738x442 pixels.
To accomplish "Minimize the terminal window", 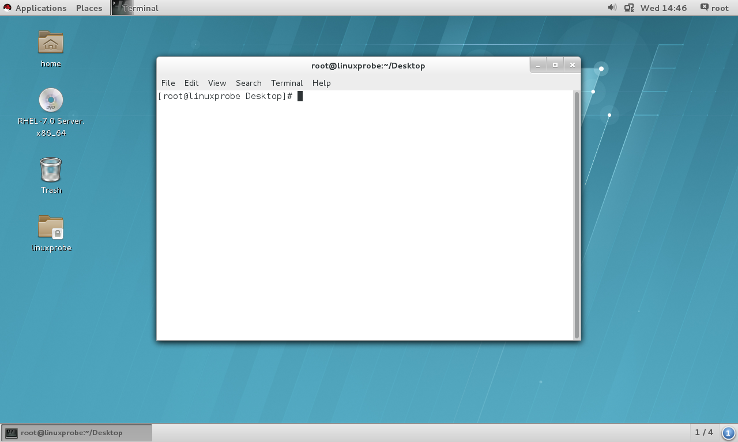I will 537,65.
